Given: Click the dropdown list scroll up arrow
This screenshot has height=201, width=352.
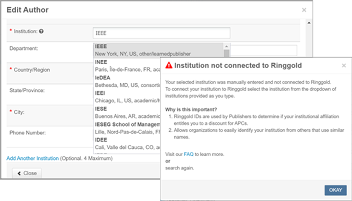Looking at the screenshot, I should coord(226,46).
